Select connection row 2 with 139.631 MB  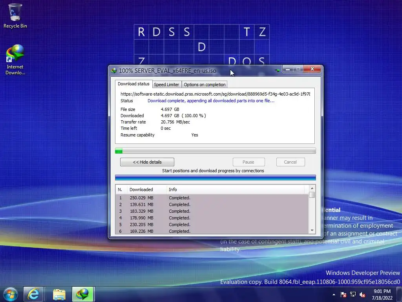212,204
